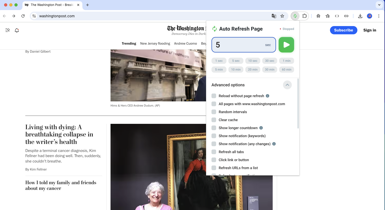Open the Downloads icon in toolbar
The width and height of the screenshot is (385, 210).
(360, 16)
